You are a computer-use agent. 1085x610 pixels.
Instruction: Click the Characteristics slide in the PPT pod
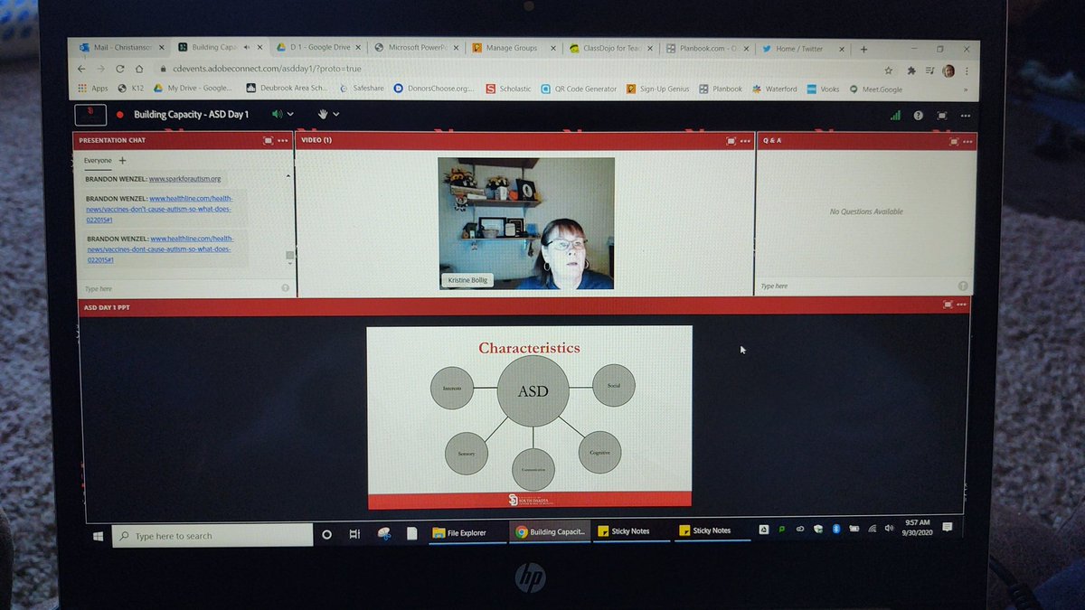(x=529, y=418)
